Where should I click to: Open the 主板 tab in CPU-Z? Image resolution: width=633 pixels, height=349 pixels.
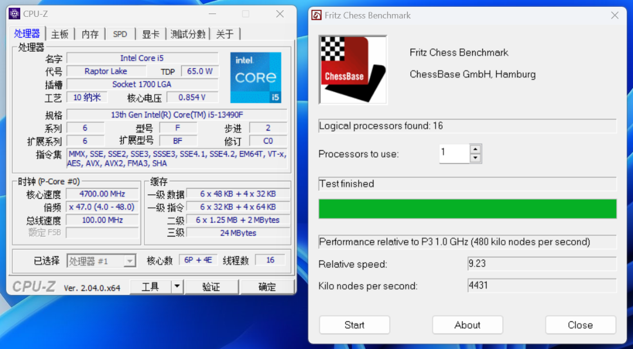pyautogui.click(x=60, y=34)
